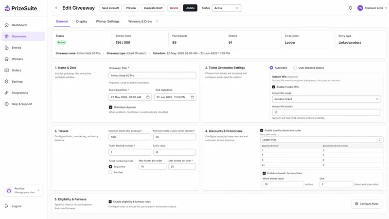Open the Ladder Plan entry mode dropdown
The image size is (389, 219).
[x=321, y=140]
